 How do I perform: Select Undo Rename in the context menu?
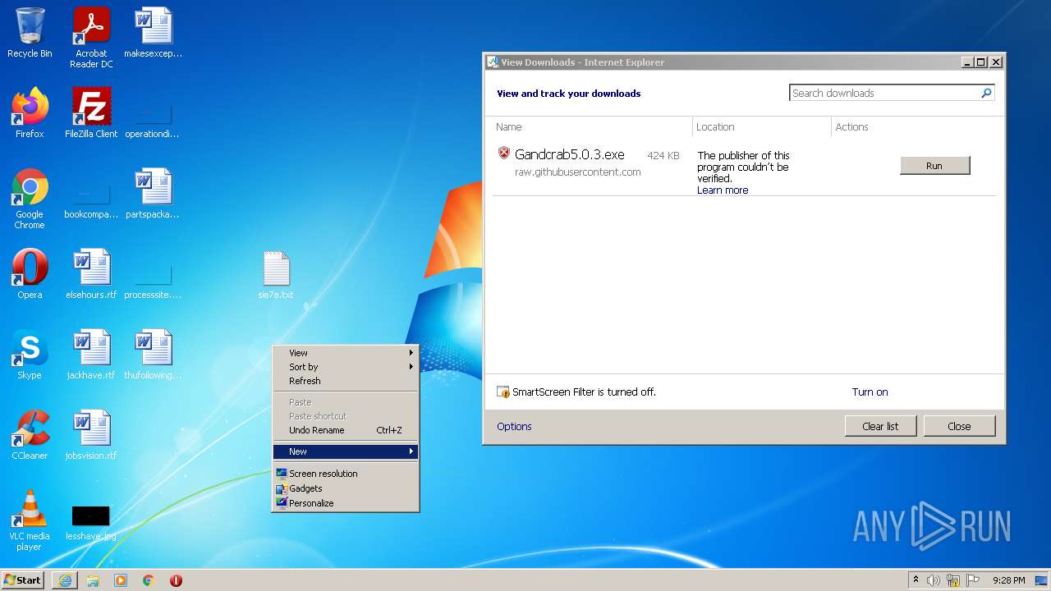click(x=346, y=430)
